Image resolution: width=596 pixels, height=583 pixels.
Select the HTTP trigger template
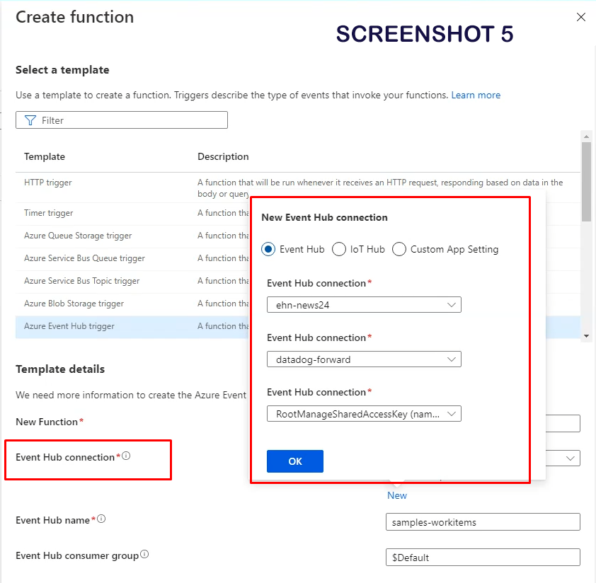coord(48,183)
